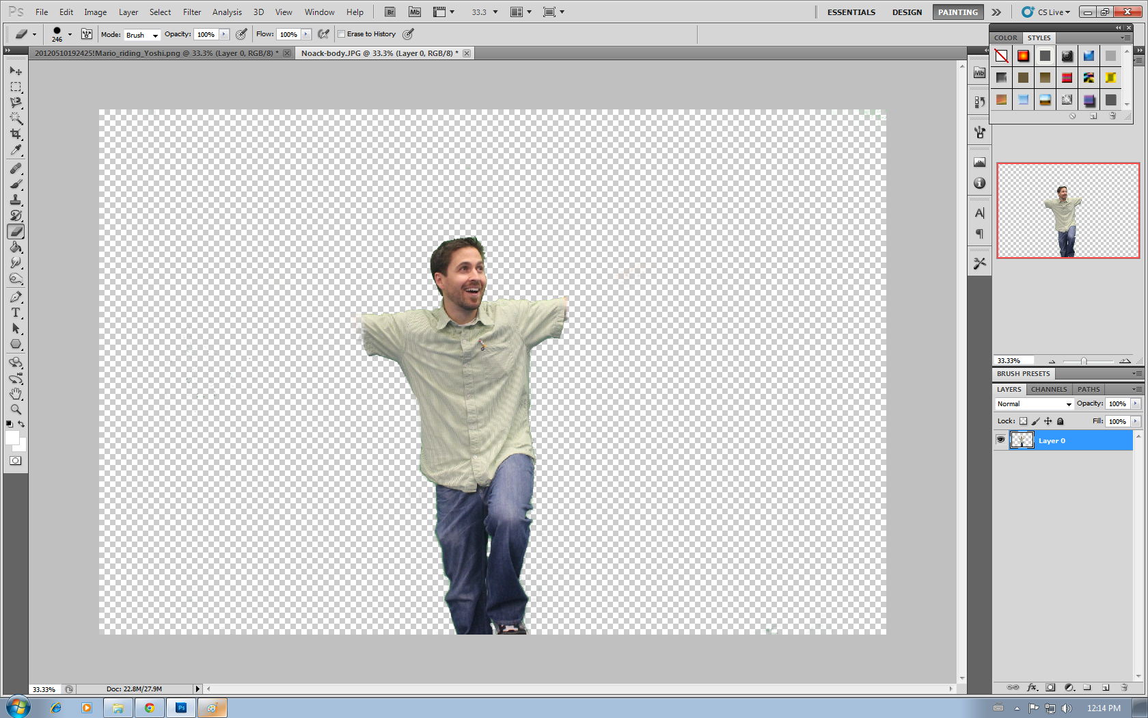This screenshot has width=1148, height=718.
Task: Set the foreground color swatch
Action: pyautogui.click(x=12, y=438)
